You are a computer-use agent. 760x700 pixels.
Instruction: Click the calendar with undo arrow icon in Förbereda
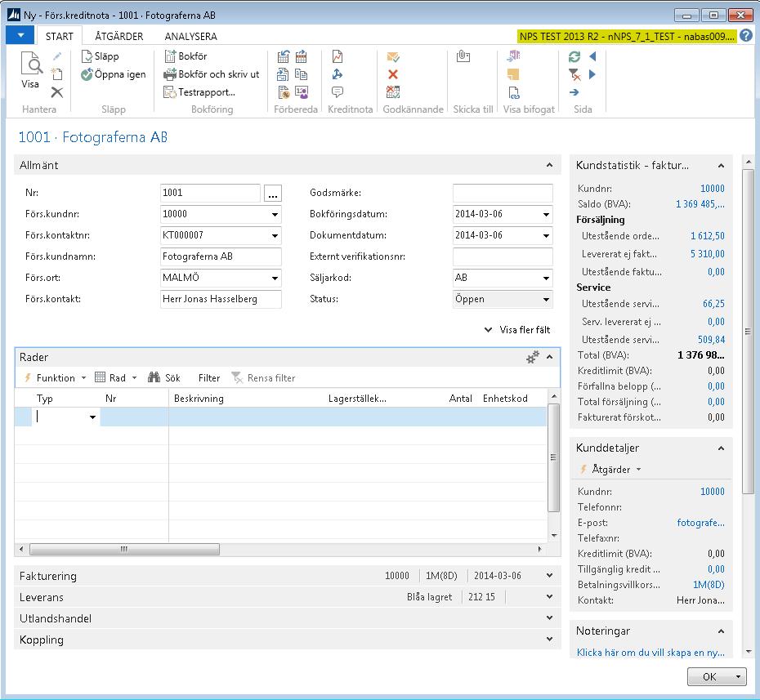284,56
